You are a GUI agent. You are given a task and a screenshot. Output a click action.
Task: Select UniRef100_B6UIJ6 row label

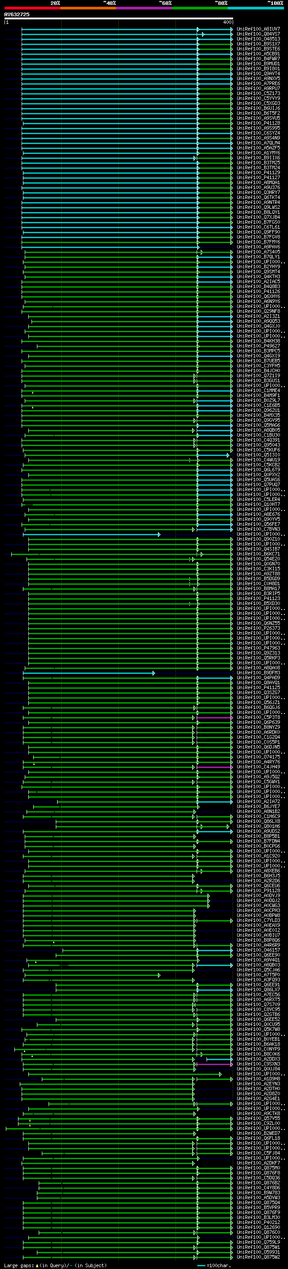pos(258,108)
